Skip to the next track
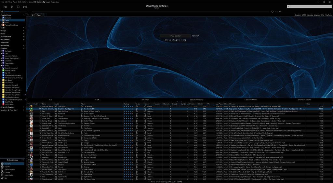The height and width of the screenshot is (183, 333). [25, 7]
